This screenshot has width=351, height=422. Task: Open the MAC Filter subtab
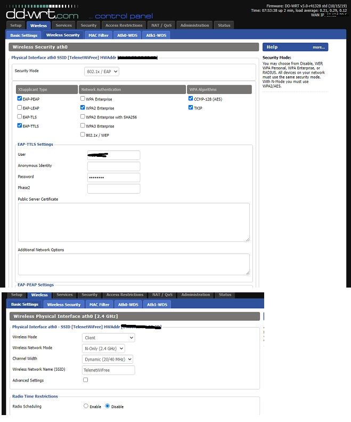point(99,35)
